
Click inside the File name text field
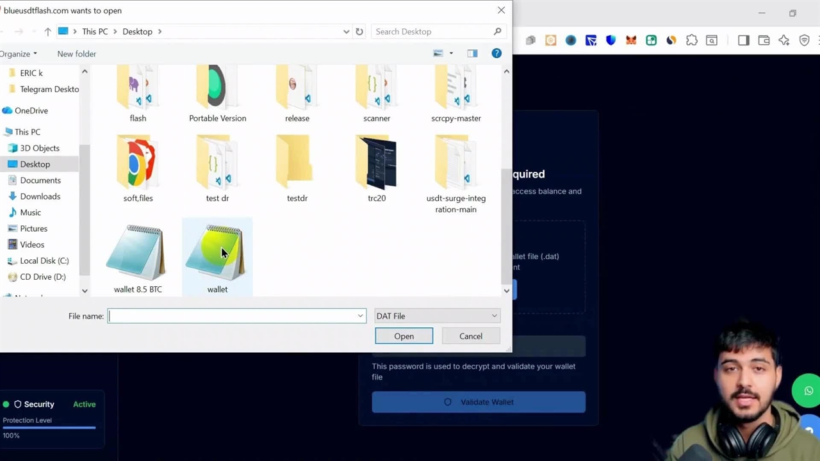[231, 316]
